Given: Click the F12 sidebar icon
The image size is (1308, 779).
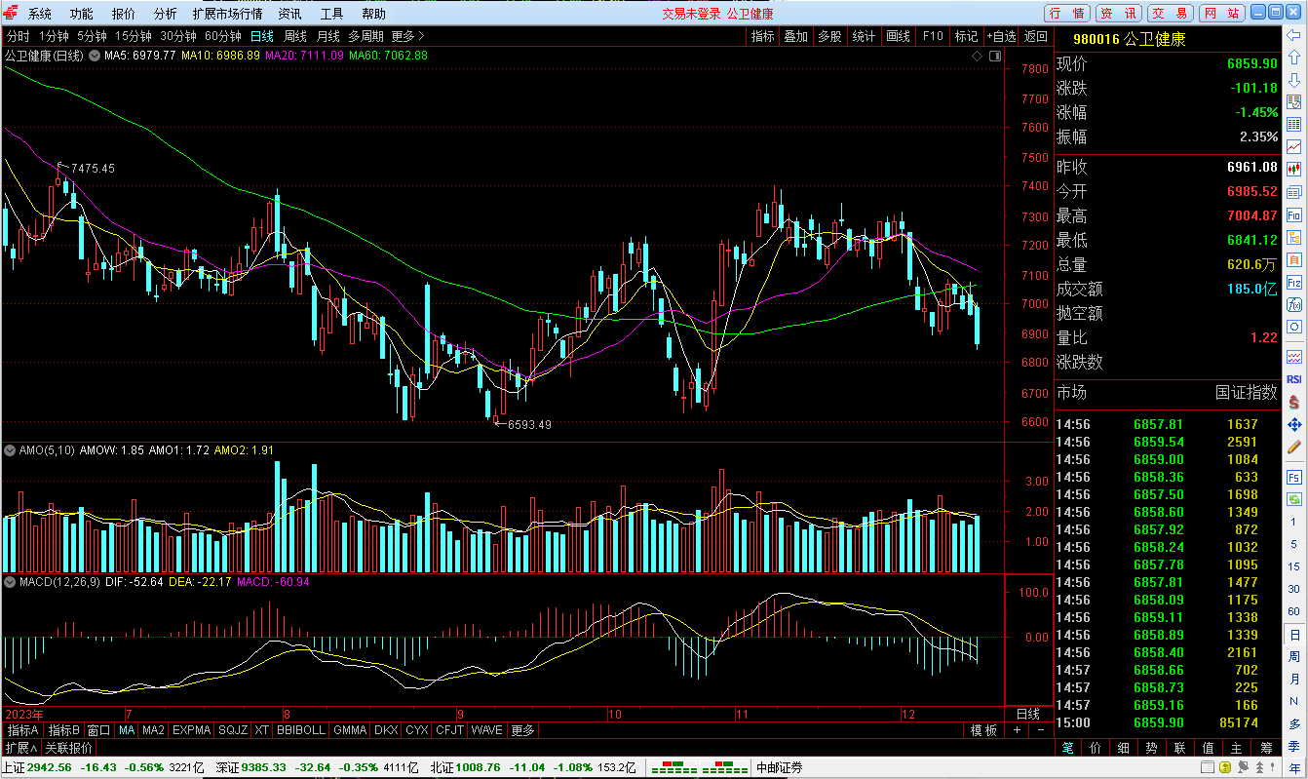Looking at the screenshot, I should click(x=1294, y=282).
